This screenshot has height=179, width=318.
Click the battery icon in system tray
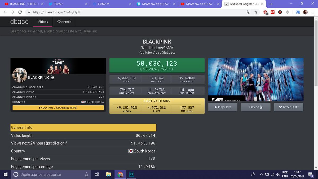point(267,174)
